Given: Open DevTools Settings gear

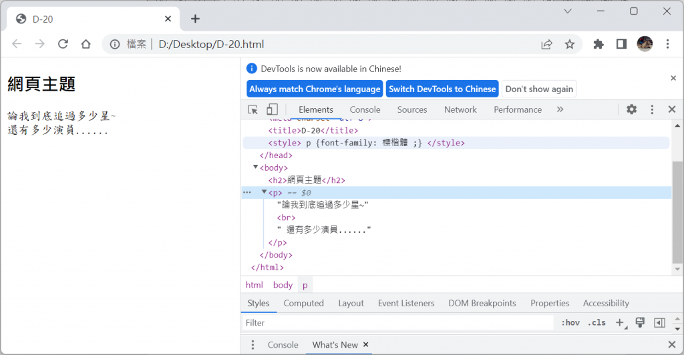Looking at the screenshot, I should click(632, 109).
